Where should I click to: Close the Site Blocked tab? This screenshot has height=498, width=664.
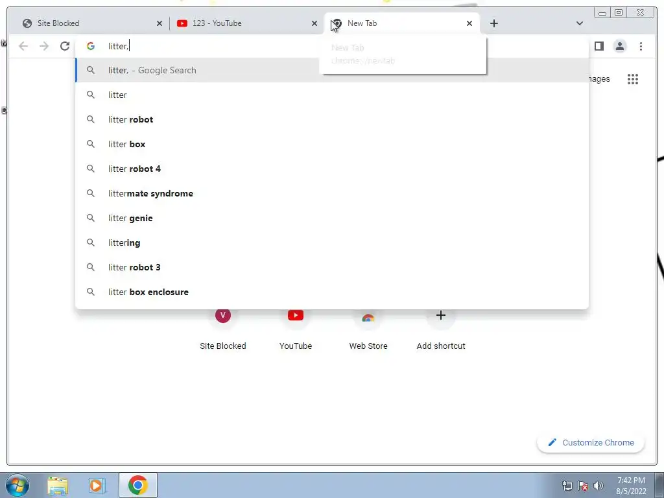pos(160,23)
